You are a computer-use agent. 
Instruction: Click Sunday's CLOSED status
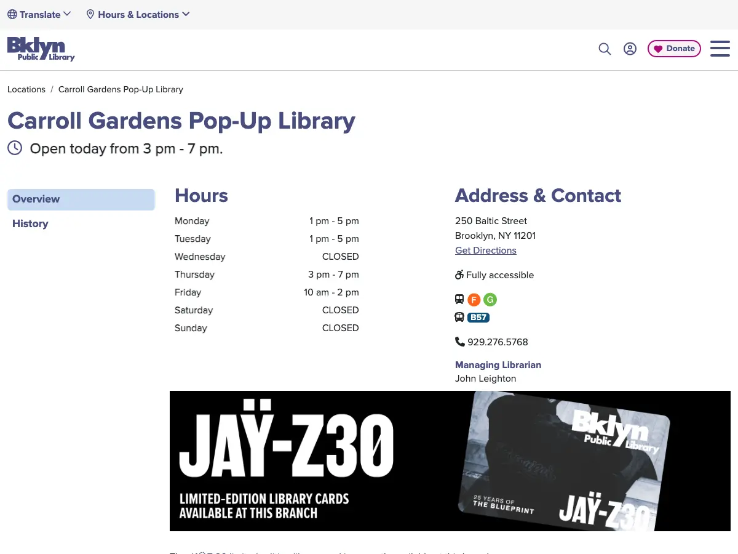tap(341, 328)
